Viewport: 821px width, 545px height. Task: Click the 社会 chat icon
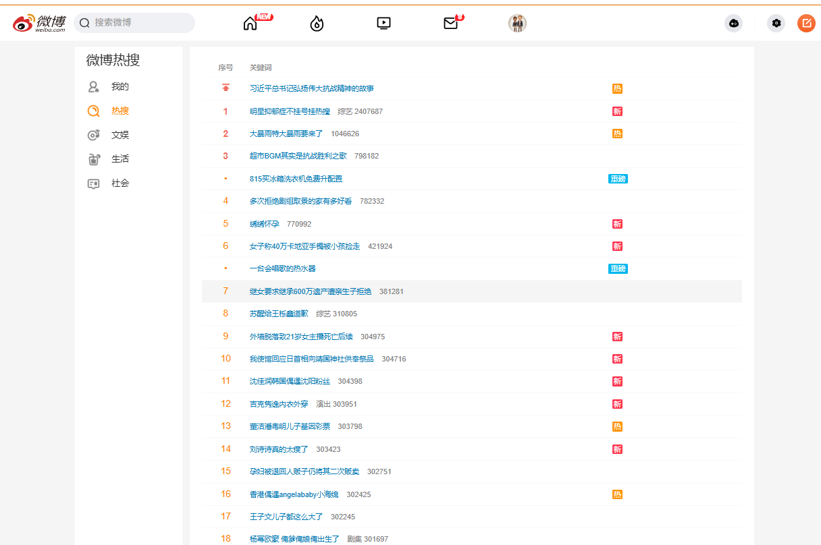(94, 183)
